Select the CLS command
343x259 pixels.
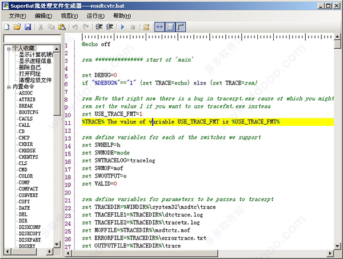(23, 163)
